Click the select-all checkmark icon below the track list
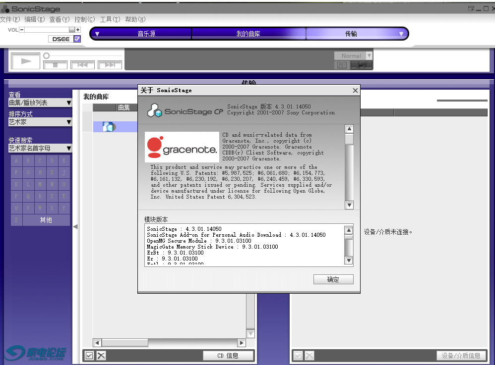495x365 pixels. (90, 355)
